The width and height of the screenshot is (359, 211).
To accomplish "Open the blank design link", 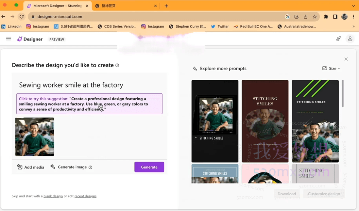I will 53,196.
